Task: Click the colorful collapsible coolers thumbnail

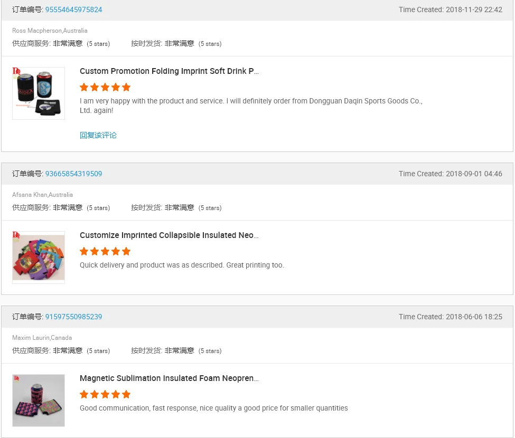Action: (x=39, y=257)
